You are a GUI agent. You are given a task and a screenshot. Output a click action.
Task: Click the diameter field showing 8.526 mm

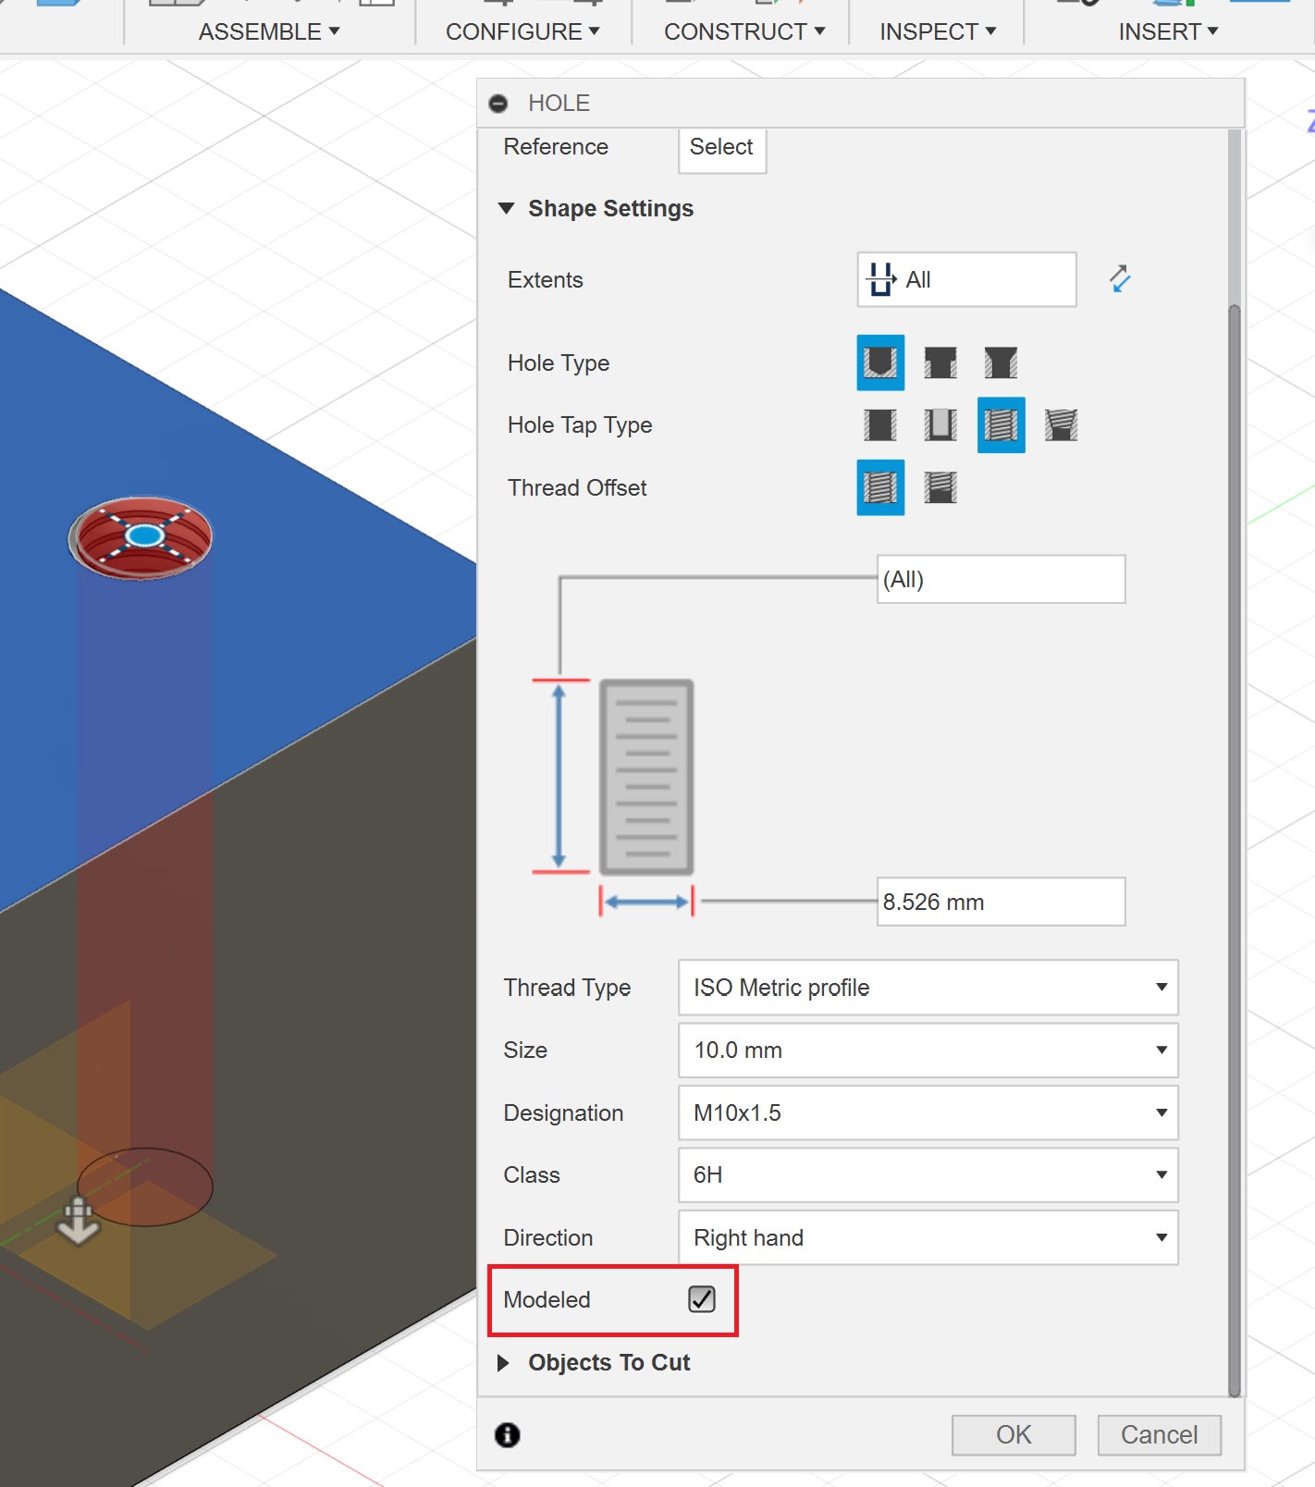point(1002,902)
